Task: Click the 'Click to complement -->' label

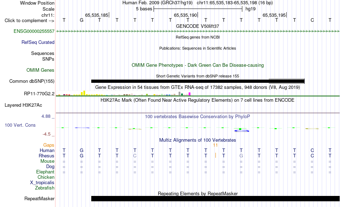Action: pos(29,21)
